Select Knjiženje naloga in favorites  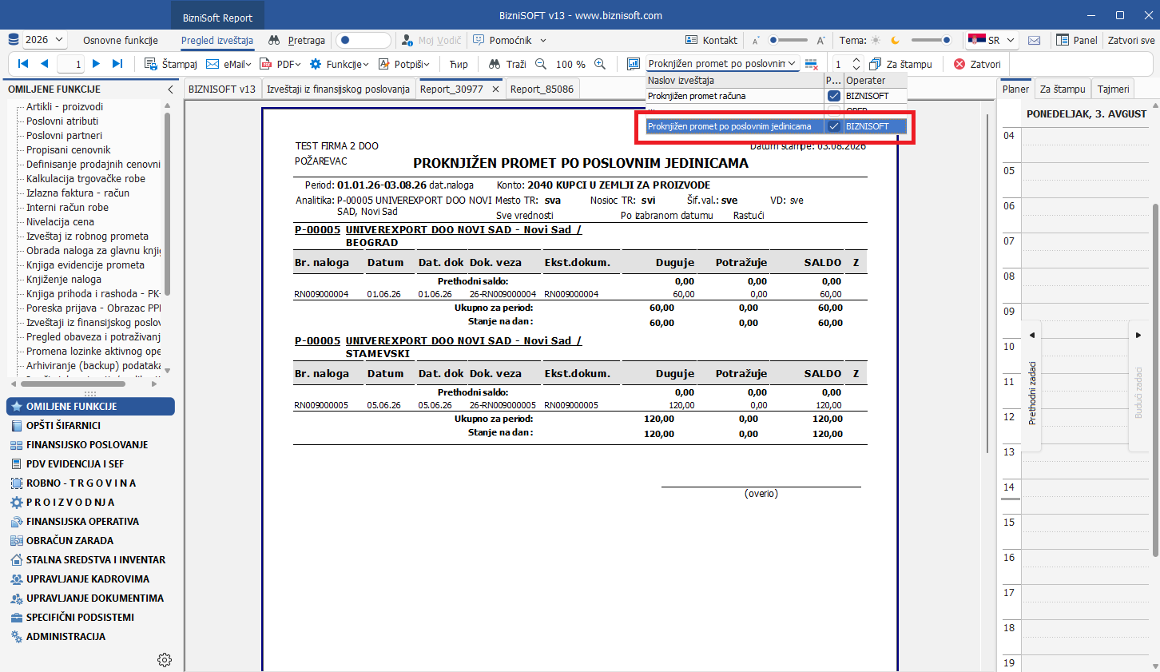(64, 280)
